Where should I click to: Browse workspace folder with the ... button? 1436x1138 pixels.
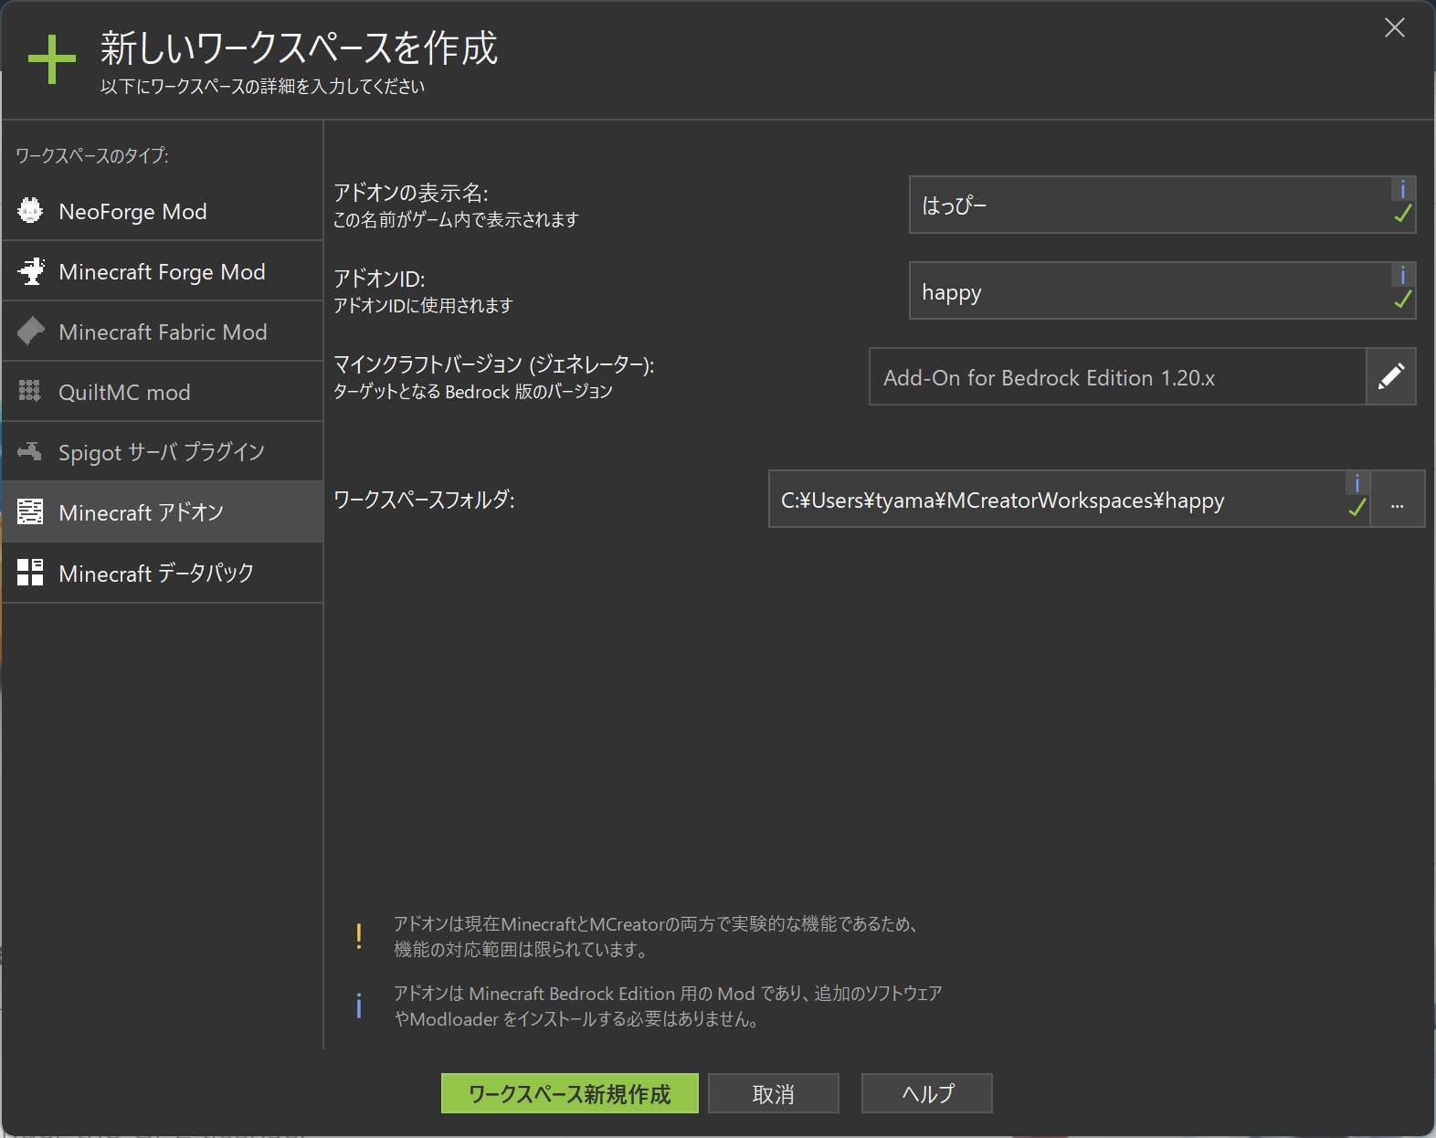1398,499
